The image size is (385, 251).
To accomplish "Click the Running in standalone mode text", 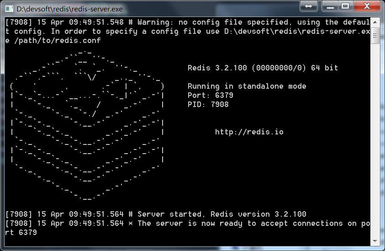I will 247,86.
